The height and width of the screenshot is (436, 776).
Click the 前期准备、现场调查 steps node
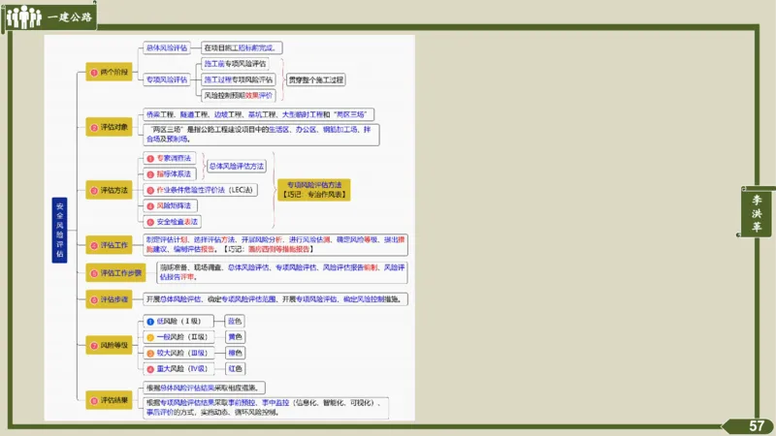coord(282,273)
